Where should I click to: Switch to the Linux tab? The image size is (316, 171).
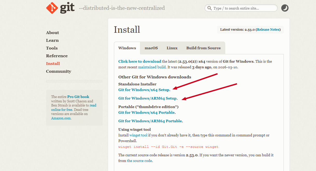click(x=172, y=48)
